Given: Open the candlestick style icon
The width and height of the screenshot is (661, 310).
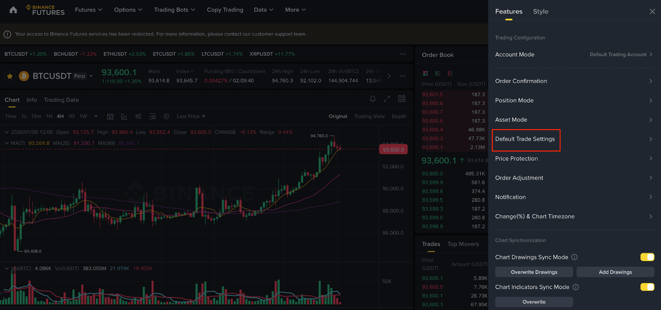Looking at the screenshot, I should tap(138, 117).
